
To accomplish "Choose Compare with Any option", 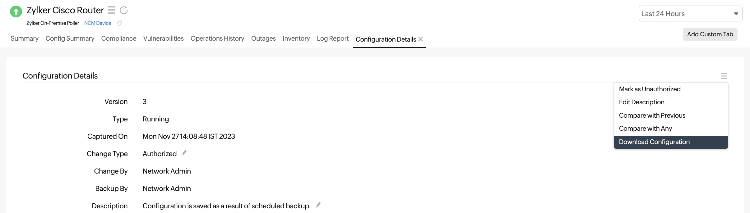I will (x=645, y=129).
